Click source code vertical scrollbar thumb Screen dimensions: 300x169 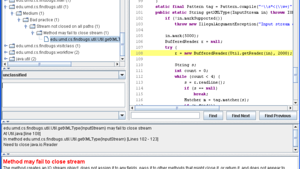(296, 75)
